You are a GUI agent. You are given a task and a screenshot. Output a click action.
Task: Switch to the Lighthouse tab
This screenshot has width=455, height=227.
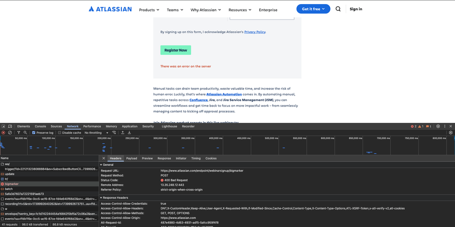coord(169,126)
